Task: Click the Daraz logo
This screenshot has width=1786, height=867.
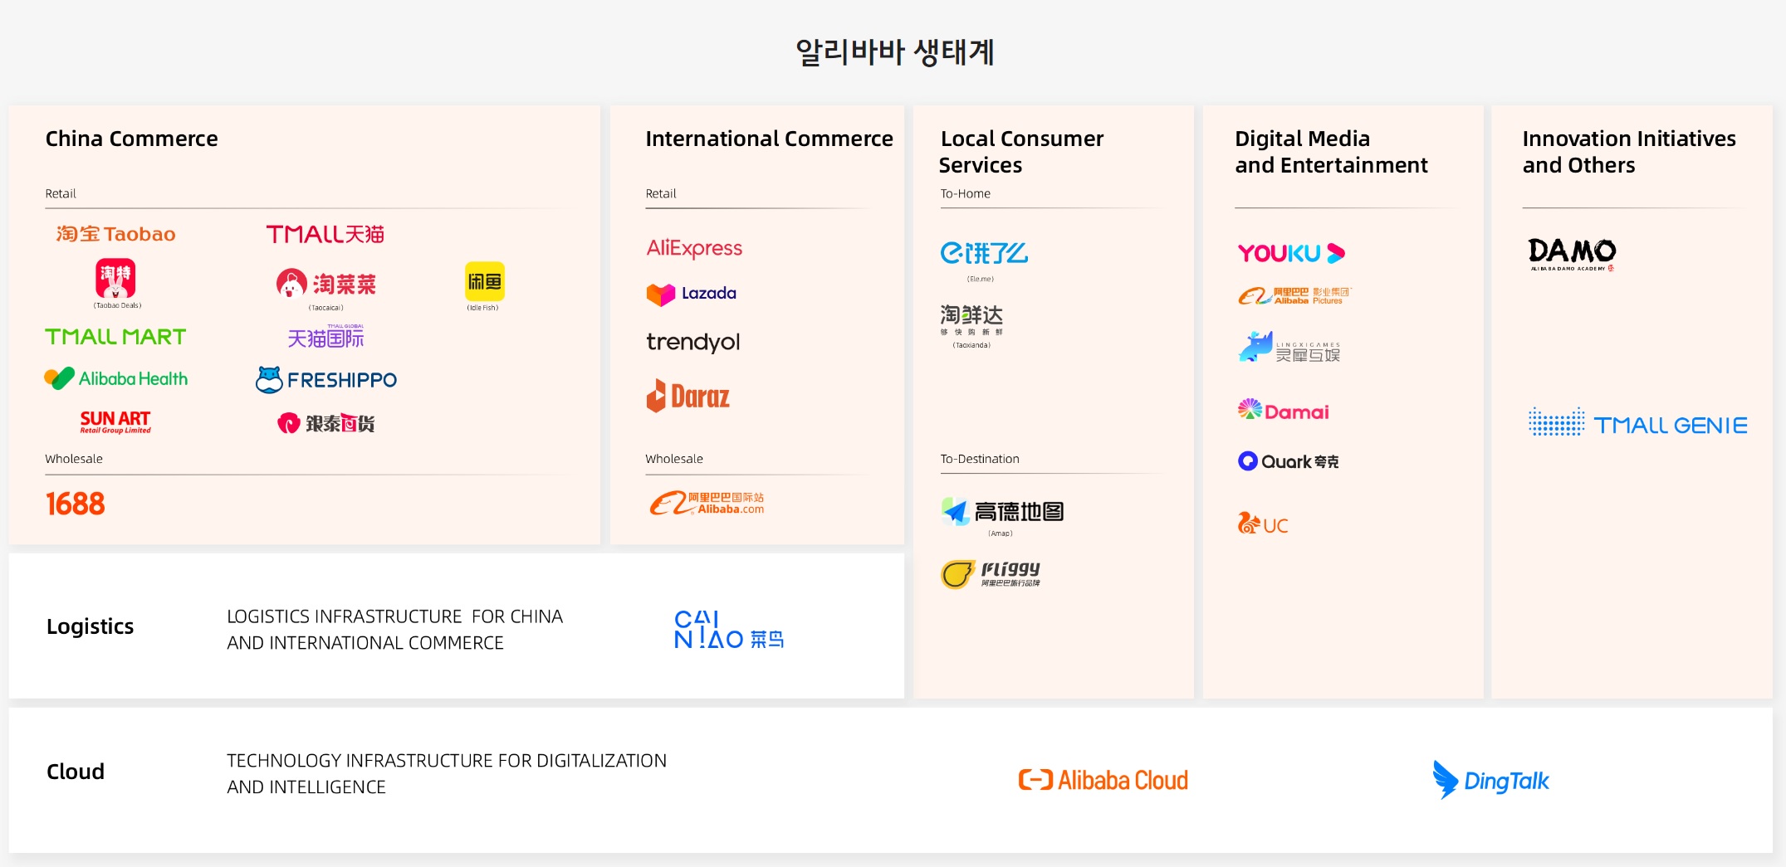Action: (x=688, y=396)
